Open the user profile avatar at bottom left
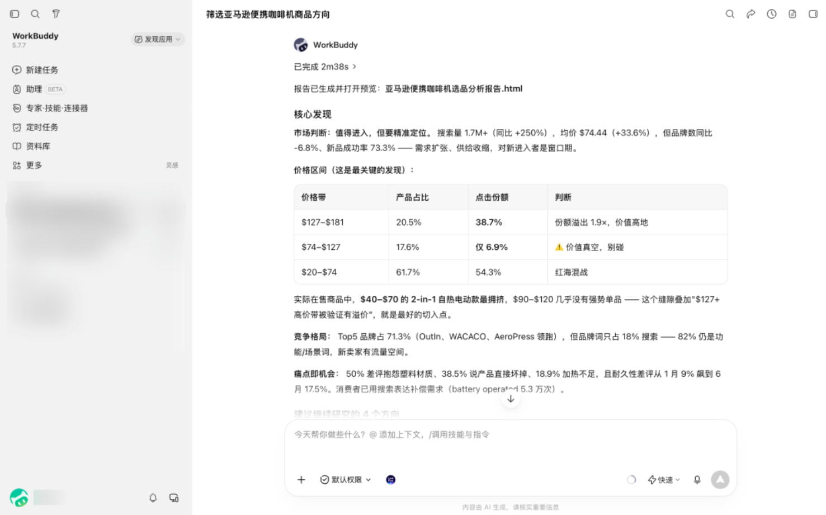The height and width of the screenshot is (515, 826). 19,498
